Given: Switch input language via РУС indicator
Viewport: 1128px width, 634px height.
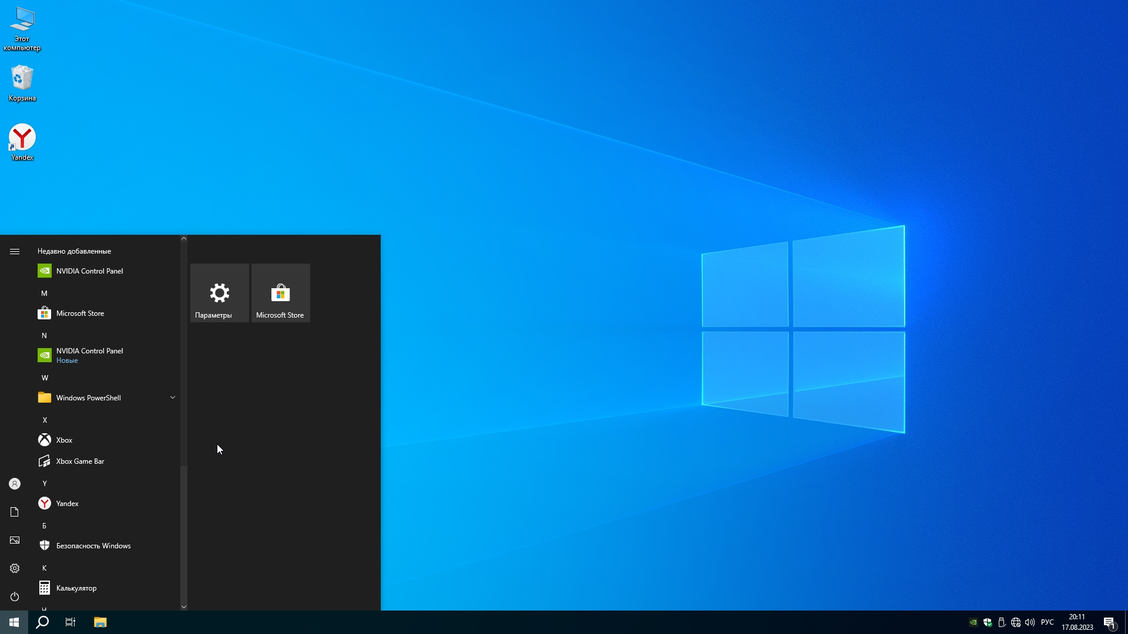Looking at the screenshot, I should [x=1047, y=622].
